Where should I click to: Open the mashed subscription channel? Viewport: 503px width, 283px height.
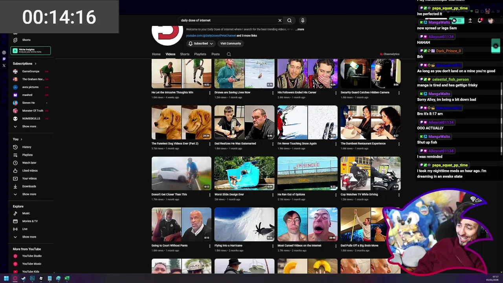[27, 95]
